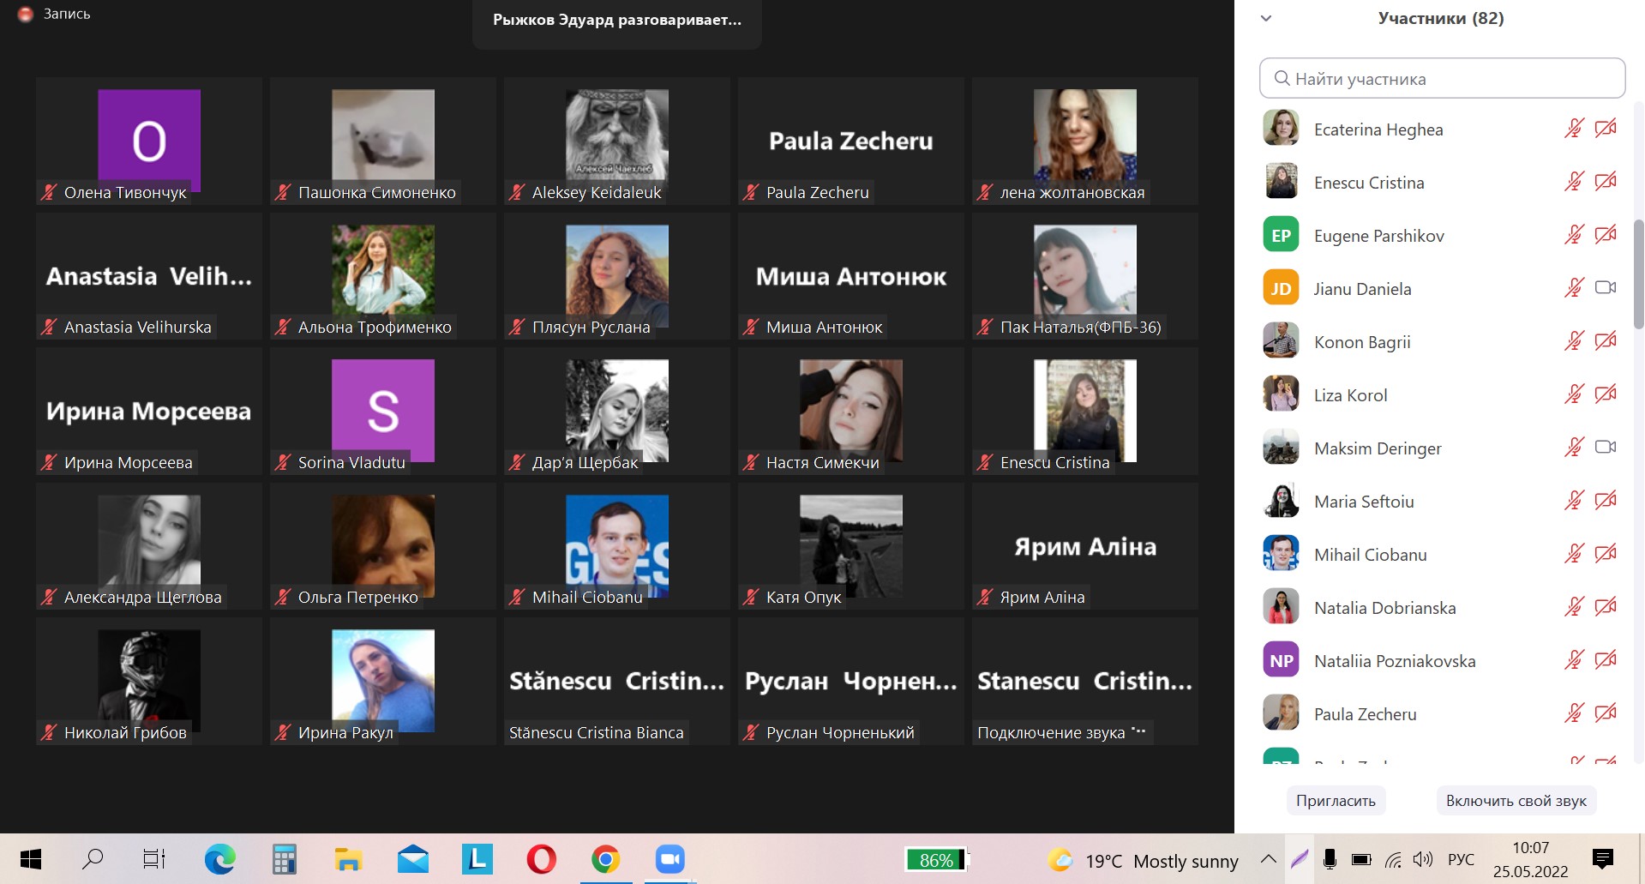Click the muted microphone icon for Ecaterina Heghea
Screen dimensions: 1645x884
1574,129
